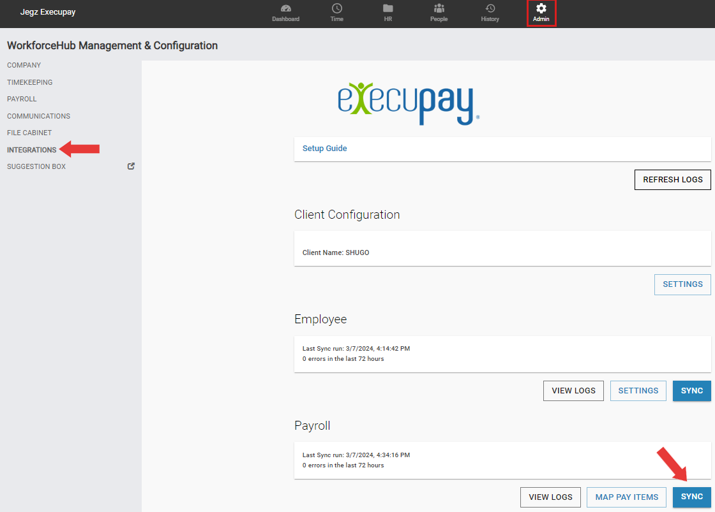715x512 pixels.
Task: Select the Admin gear icon
Action: pos(541,13)
